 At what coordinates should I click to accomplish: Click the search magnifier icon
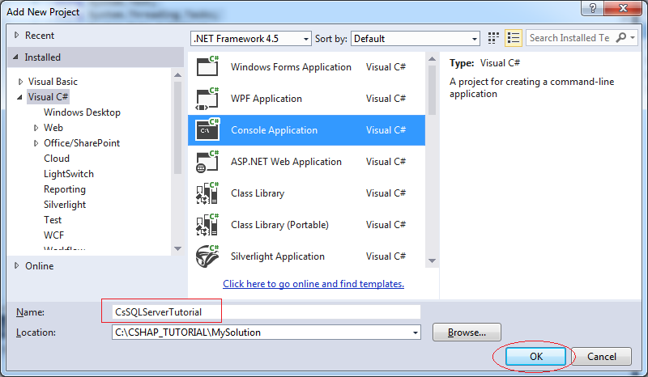[x=620, y=37]
